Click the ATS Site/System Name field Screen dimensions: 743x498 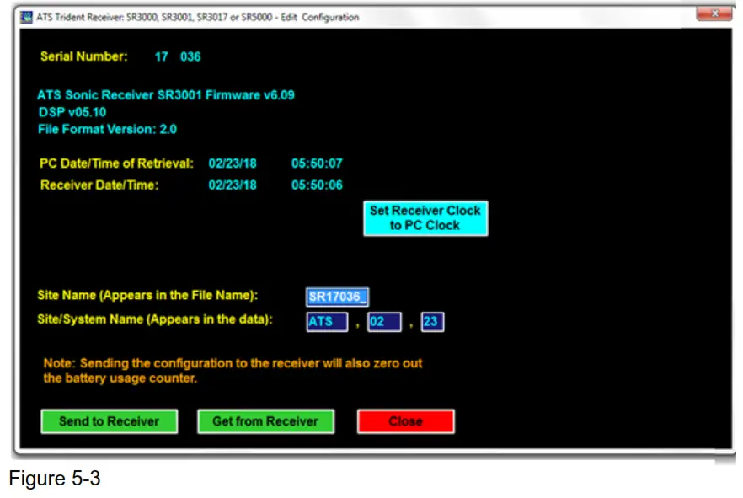tap(328, 321)
